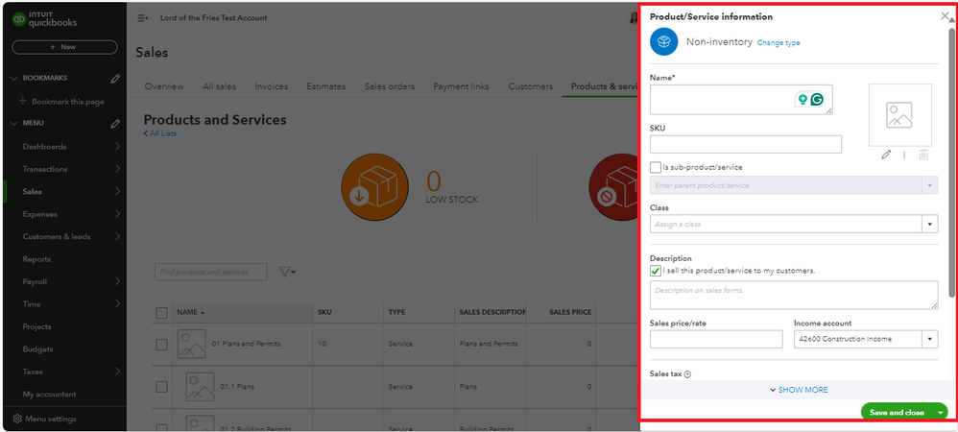This screenshot has width=958, height=432.
Task: Expand the Payroll submenu
Action: pyautogui.click(x=117, y=281)
